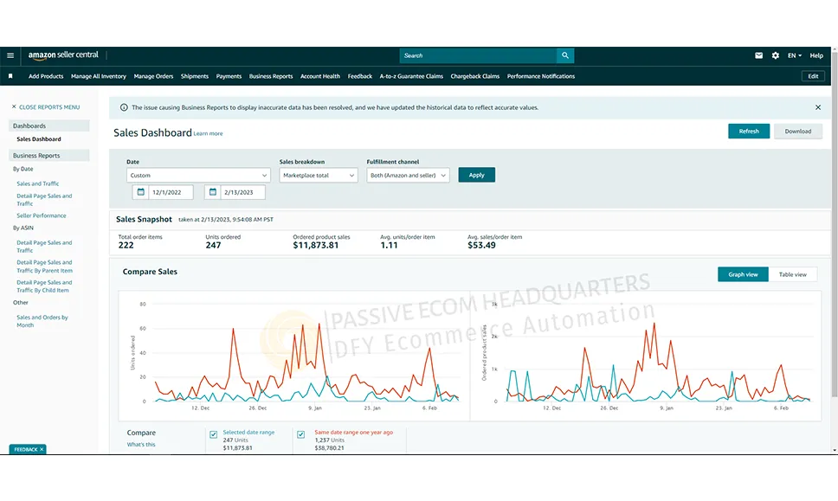This screenshot has width=838, height=501.
Task: Open the Shipments menu item
Action: click(x=195, y=76)
